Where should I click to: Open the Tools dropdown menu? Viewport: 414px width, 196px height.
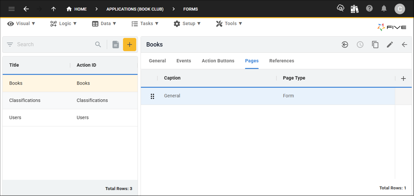(229, 23)
